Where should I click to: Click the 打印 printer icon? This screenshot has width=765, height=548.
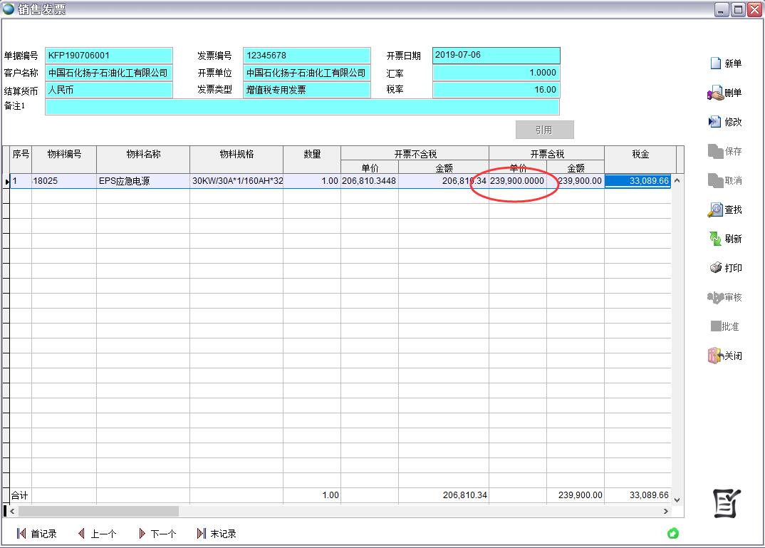tap(715, 268)
